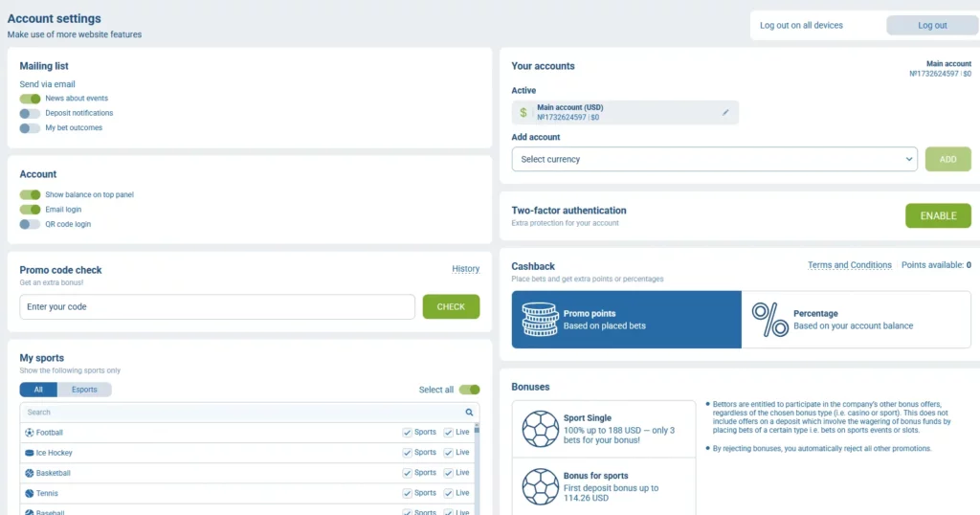Click the Ice Hockey puck icon

(30, 453)
